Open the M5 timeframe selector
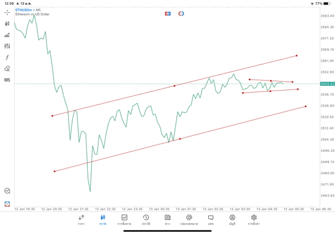 (7, 80)
